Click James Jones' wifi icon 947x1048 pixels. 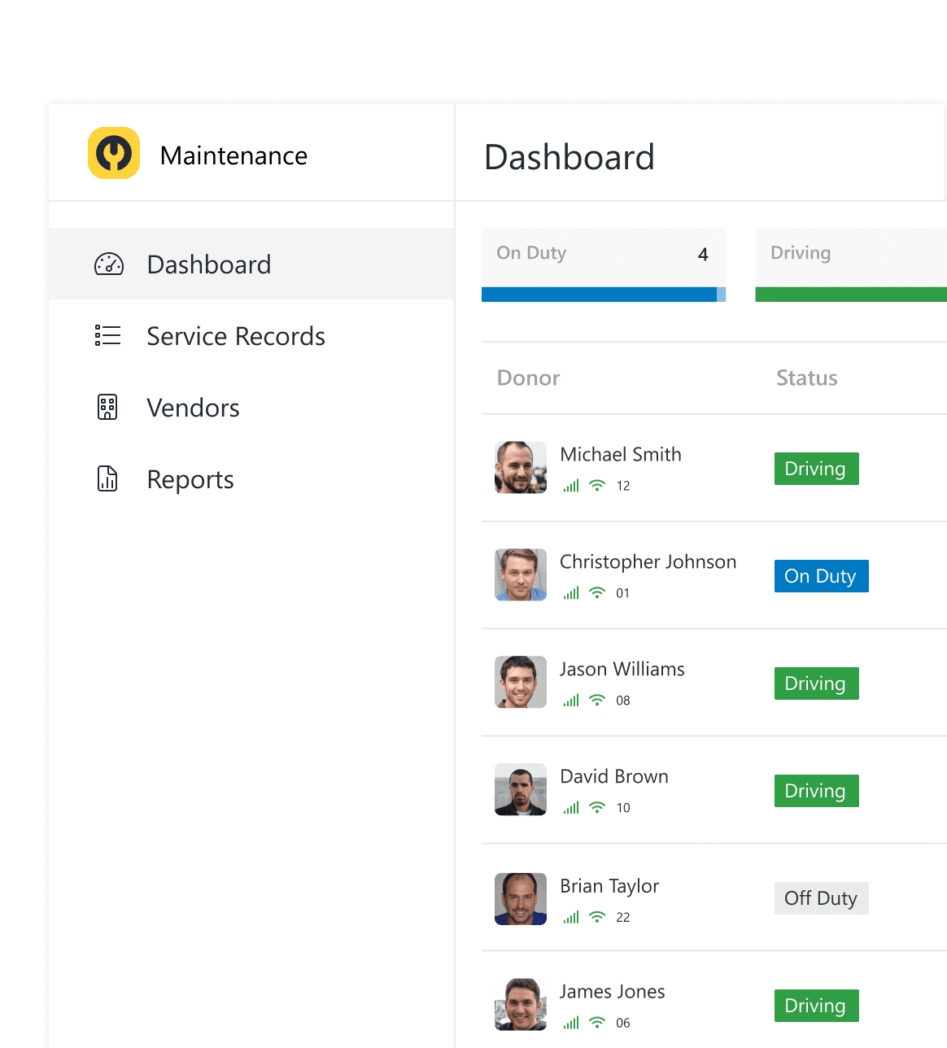pos(596,1022)
